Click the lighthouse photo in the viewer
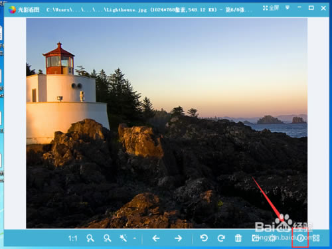Screen dimensions: 332x249 [x=167, y=123]
